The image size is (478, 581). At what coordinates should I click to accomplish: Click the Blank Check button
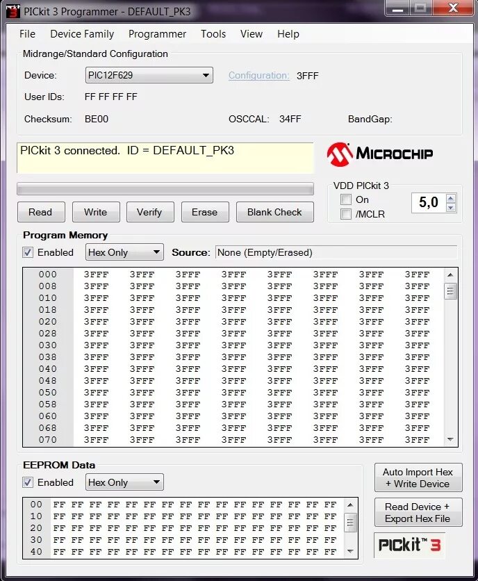tap(275, 212)
